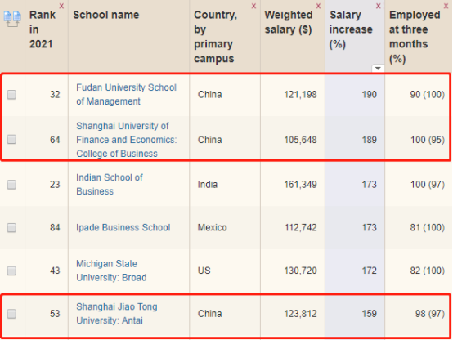Image resolution: width=453 pixels, height=340 pixels.
Task: Remove the Rank in 2021 column
Action: pyautogui.click(x=61, y=6)
